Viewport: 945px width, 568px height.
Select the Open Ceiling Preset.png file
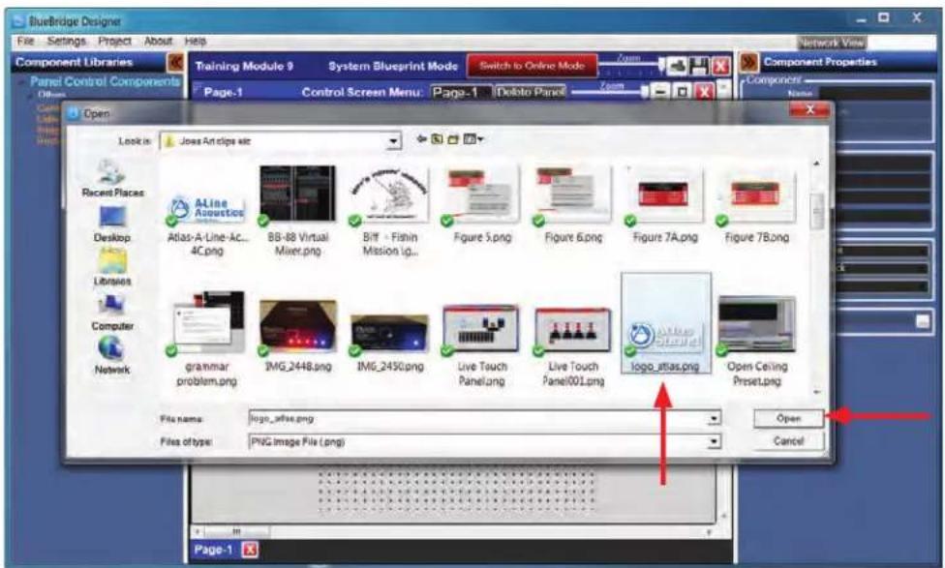[757, 341]
